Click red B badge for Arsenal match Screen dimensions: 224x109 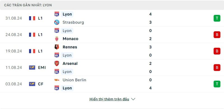tap(217, 67)
